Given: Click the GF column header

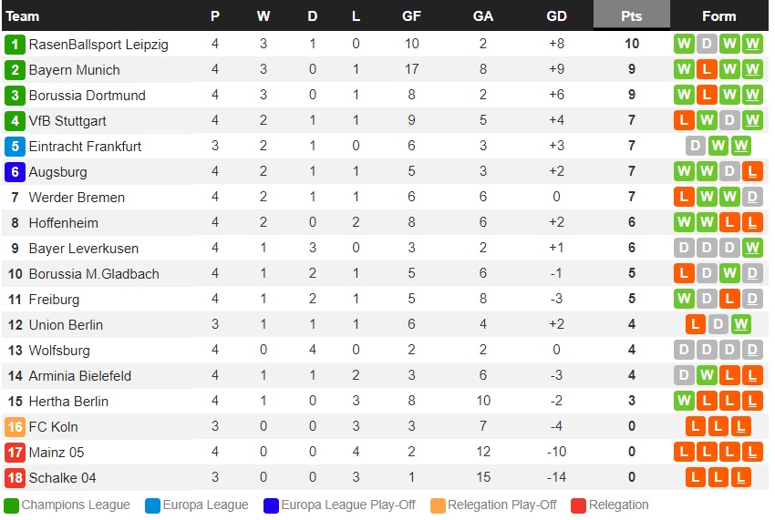Looking at the screenshot, I should pyautogui.click(x=411, y=15).
